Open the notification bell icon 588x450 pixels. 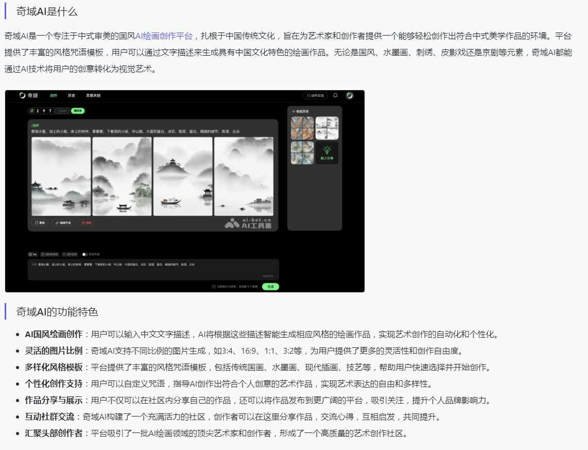point(335,95)
